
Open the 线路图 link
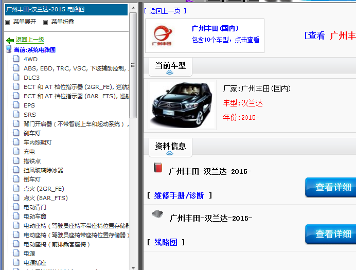tap(166, 243)
